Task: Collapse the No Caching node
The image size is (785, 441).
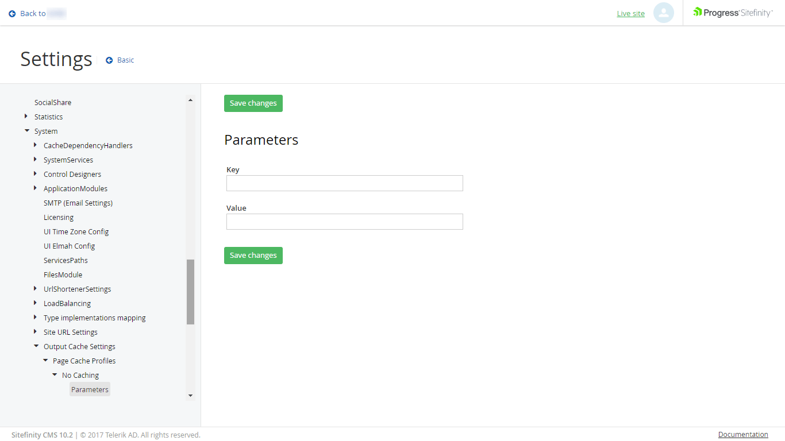Action: point(54,374)
